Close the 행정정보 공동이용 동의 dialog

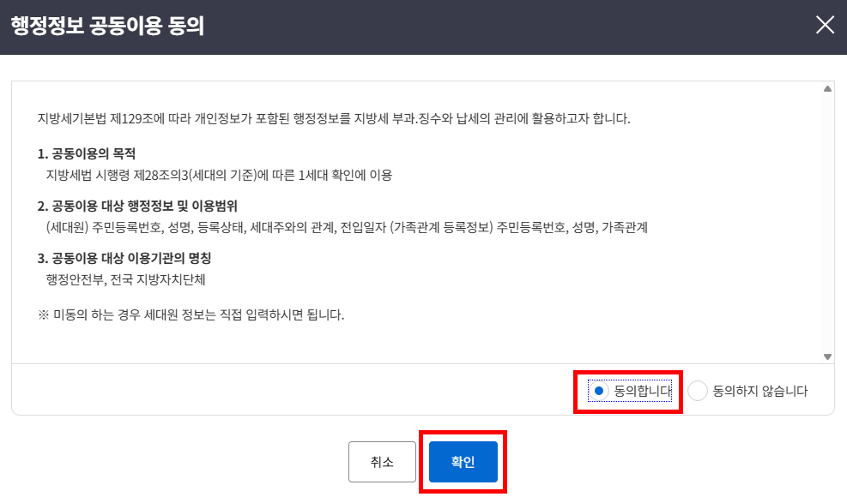click(x=825, y=25)
